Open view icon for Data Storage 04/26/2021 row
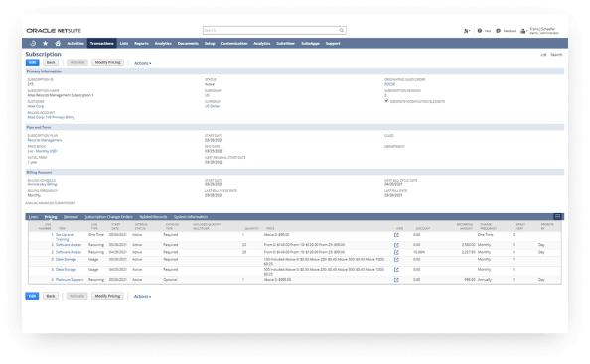The height and width of the screenshot is (364, 590). [x=396, y=270]
